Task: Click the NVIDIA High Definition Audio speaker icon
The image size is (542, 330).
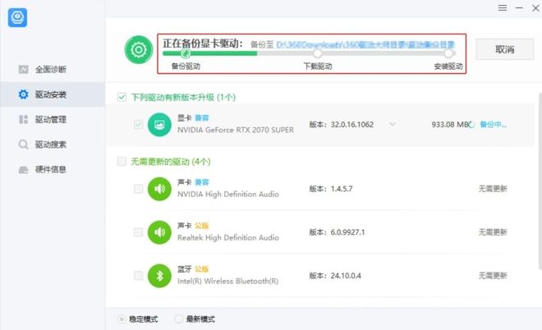Action: click(159, 189)
